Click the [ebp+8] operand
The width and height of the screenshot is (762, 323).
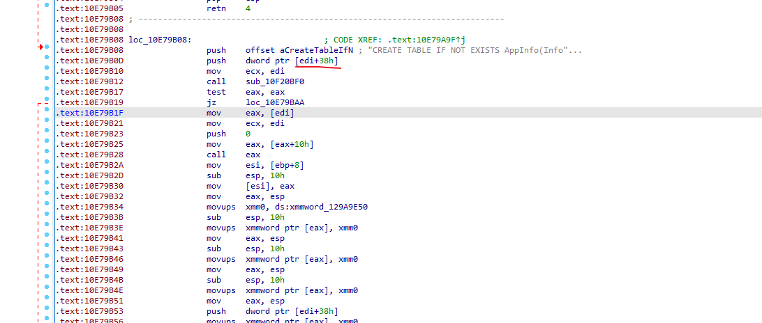click(285, 165)
